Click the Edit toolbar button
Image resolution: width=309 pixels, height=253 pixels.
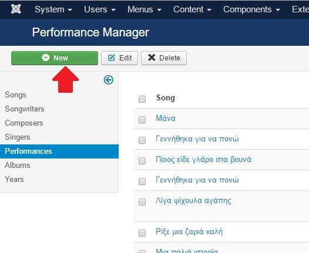tap(119, 58)
